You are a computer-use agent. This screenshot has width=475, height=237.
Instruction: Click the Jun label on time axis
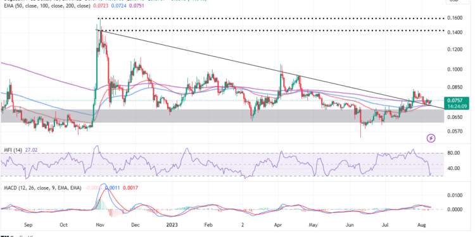[x=350, y=225]
